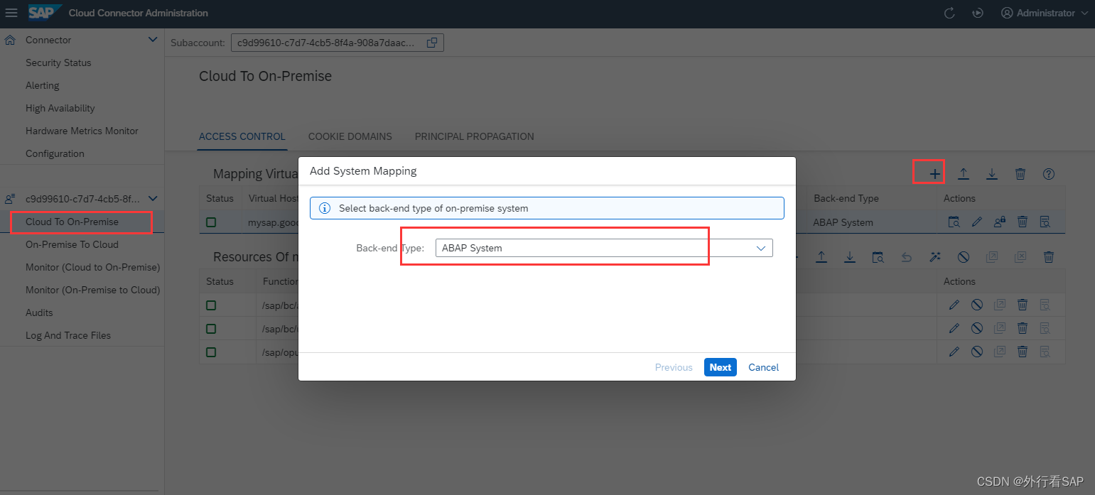Collapse the c9d99610 subaccount section chevron
Screen dimensions: 1095x495
point(152,199)
